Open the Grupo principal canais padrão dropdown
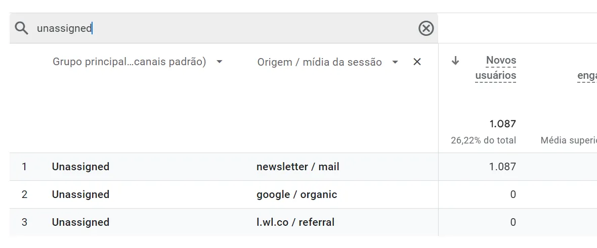This screenshot has width=597, height=248. 219,62
